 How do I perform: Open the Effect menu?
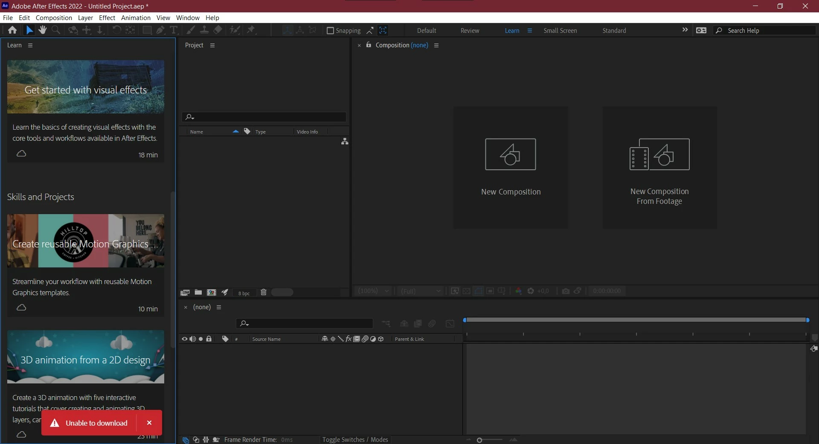click(107, 17)
